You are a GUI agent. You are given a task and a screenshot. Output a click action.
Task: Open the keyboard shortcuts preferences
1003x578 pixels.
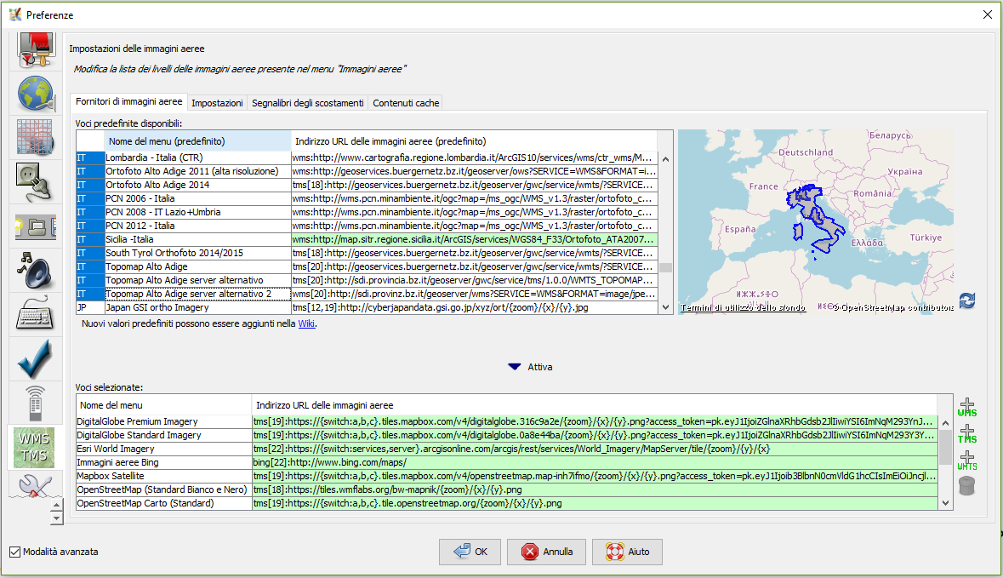[36, 316]
